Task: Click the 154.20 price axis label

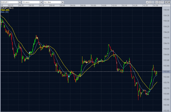Action: (x=166, y=32)
